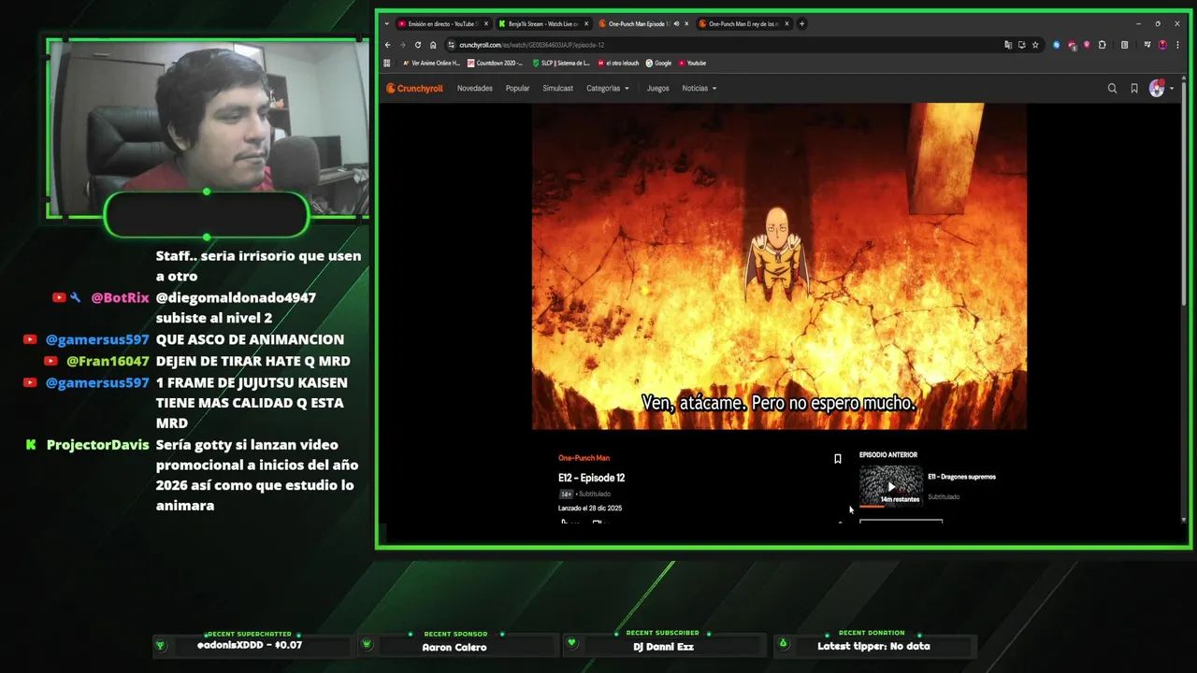The width and height of the screenshot is (1197, 673).
Task: Open the browser extensions puzzle icon
Action: point(1102,45)
